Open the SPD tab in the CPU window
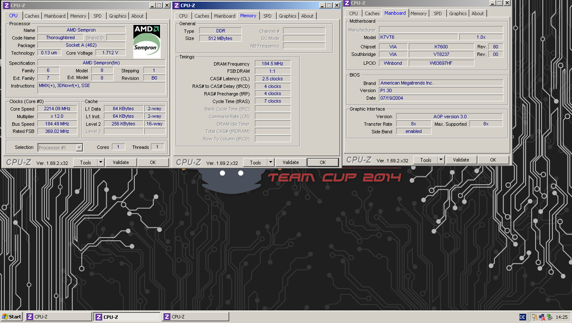This screenshot has width=572, height=323. pyautogui.click(x=98, y=16)
